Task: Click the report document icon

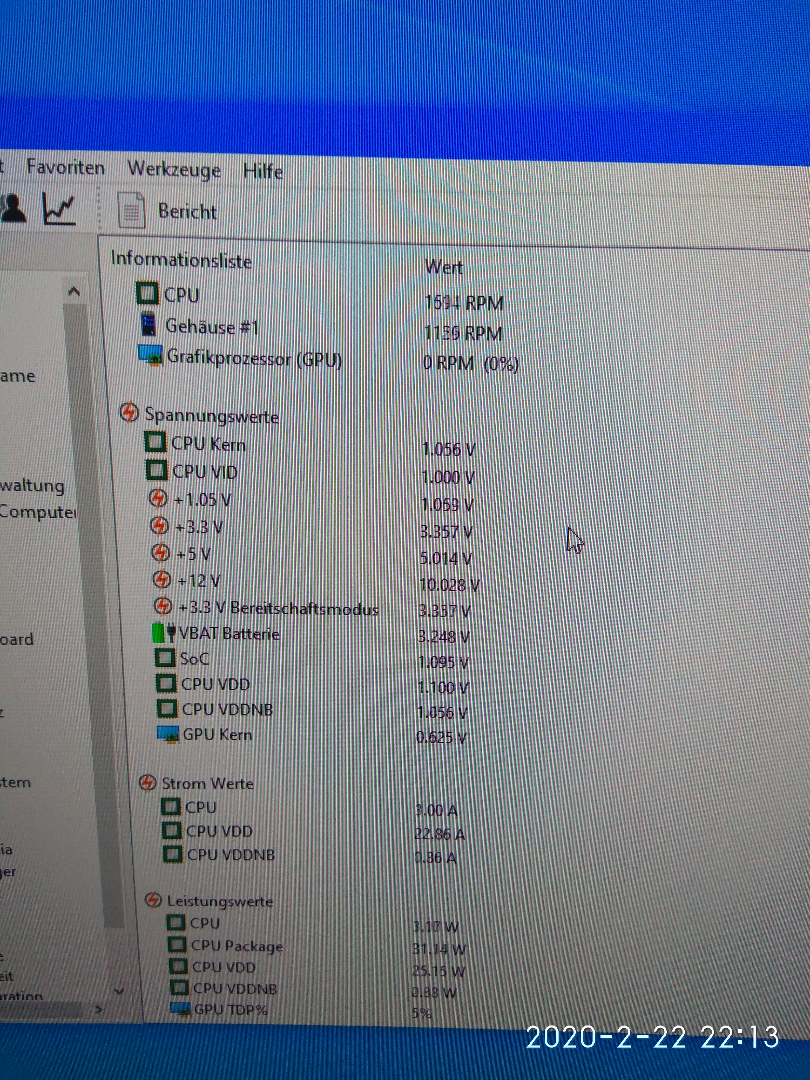Action: [x=131, y=211]
